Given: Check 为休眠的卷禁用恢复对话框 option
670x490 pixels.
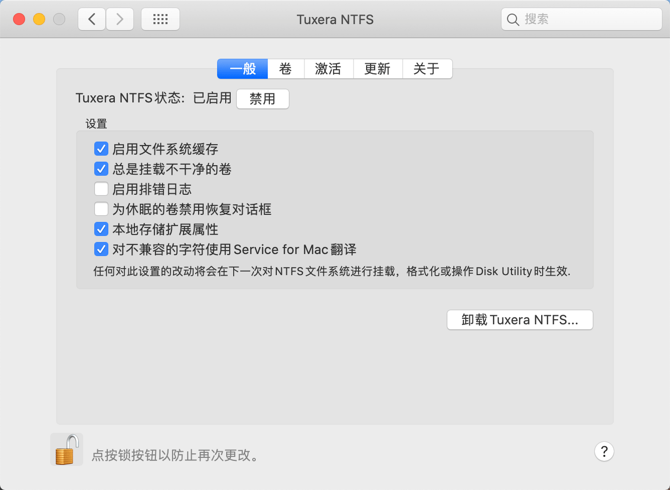Looking at the screenshot, I should pyautogui.click(x=101, y=209).
